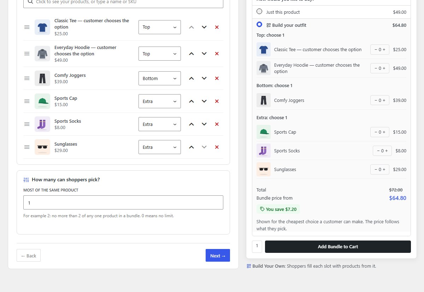424x292 pixels.
Task: Add Bundle to Cart
Action: click(338, 247)
